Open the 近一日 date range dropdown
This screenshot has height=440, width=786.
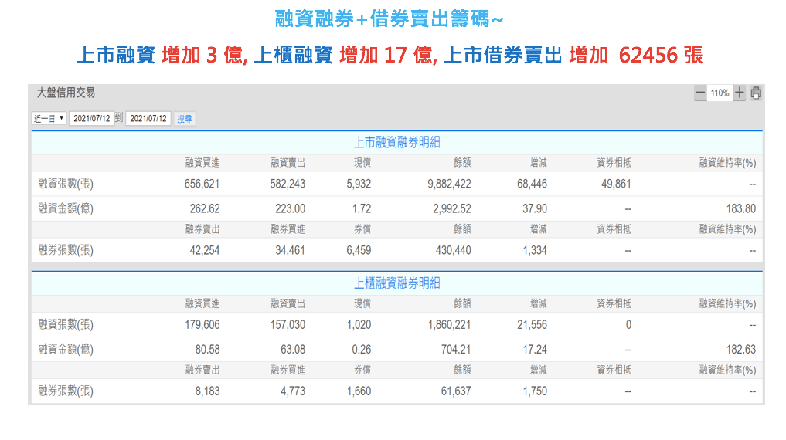click(x=49, y=119)
